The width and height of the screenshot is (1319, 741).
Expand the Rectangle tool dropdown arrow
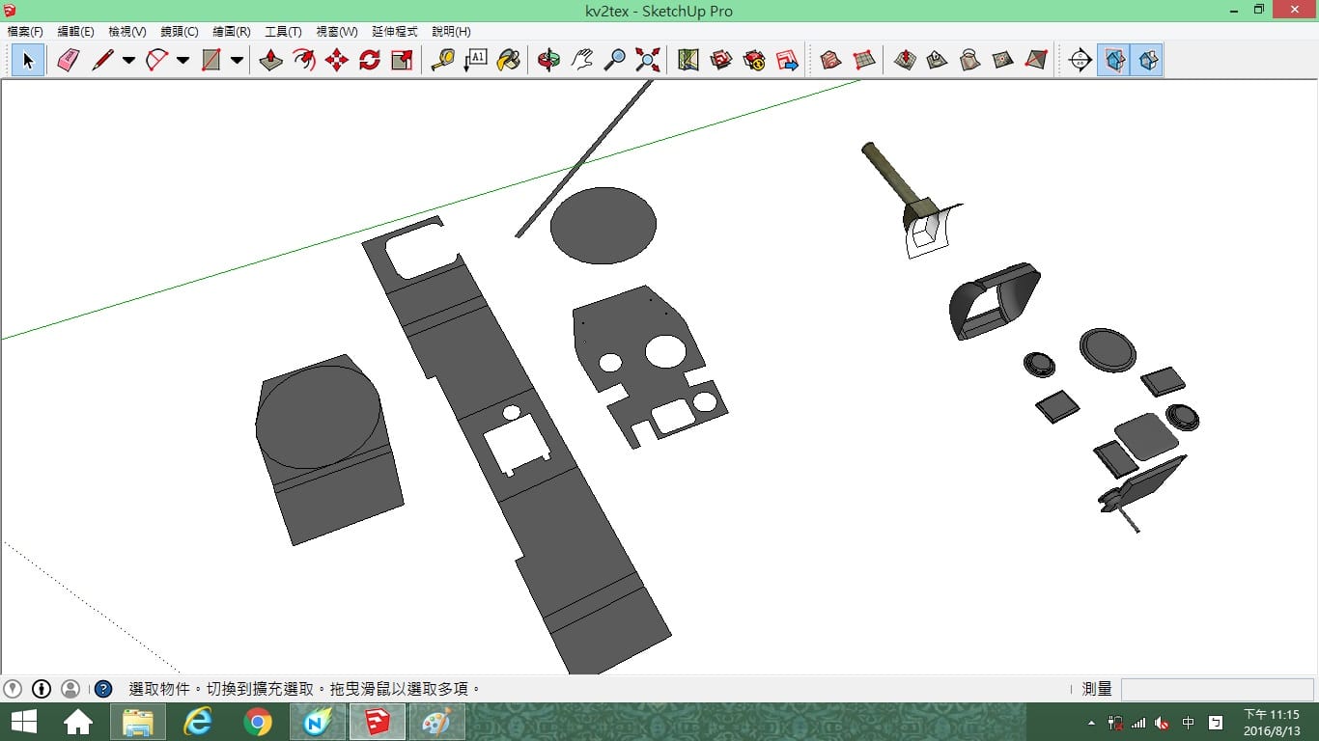pos(237,61)
